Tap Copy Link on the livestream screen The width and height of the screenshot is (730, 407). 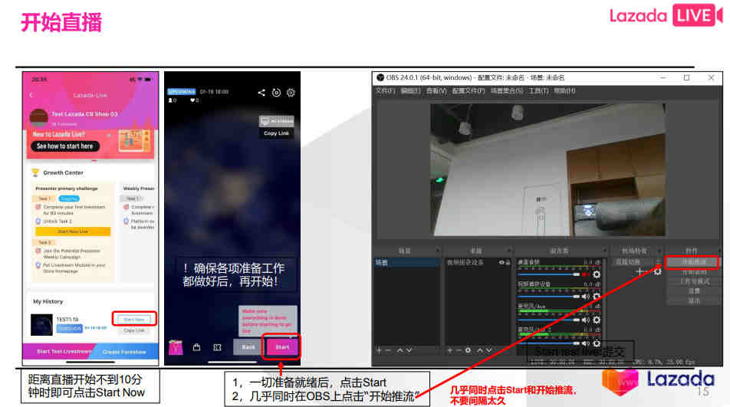(x=277, y=133)
